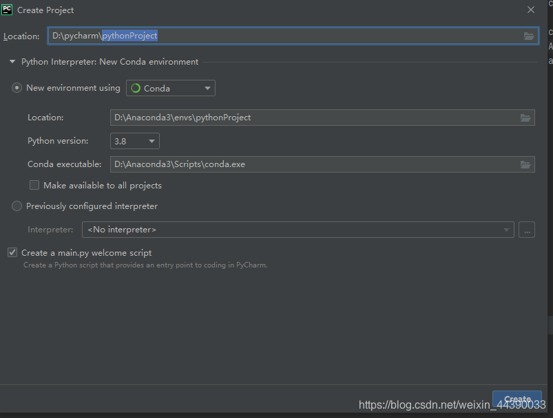The height and width of the screenshot is (418, 553).
Task: Open the No interpreter dropdown
Action: click(x=298, y=230)
